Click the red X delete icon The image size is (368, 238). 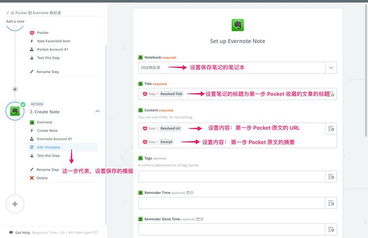coord(32,178)
